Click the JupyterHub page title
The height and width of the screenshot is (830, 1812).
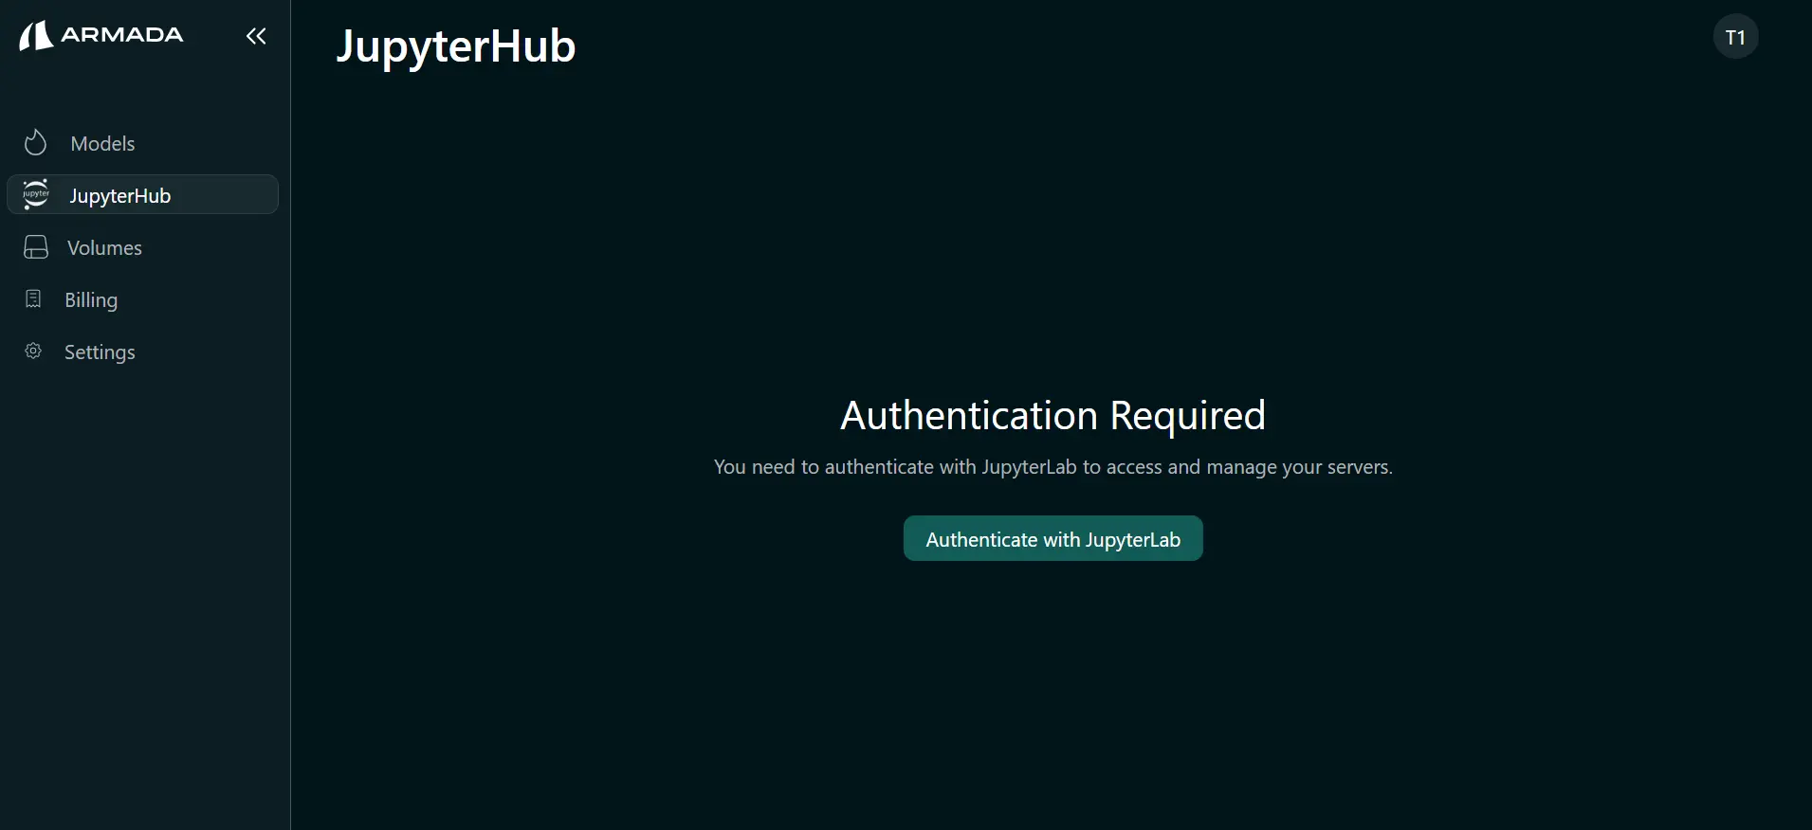[456, 46]
